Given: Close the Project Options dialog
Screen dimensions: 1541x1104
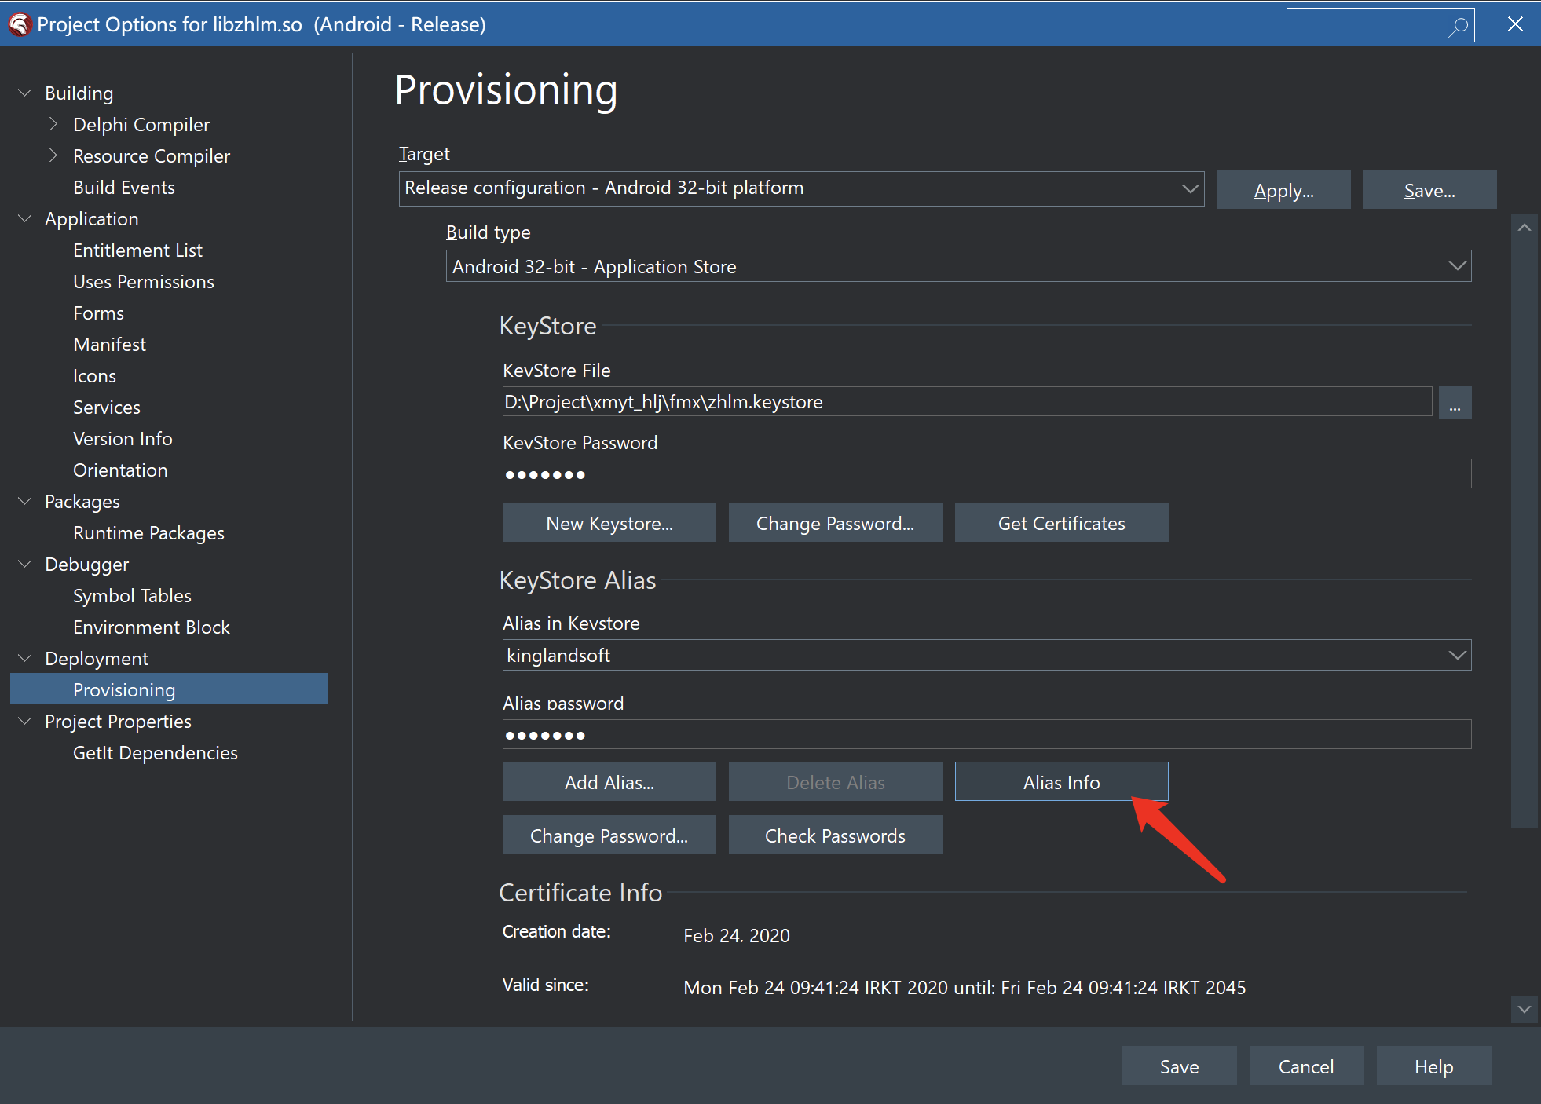Looking at the screenshot, I should [x=1515, y=24].
